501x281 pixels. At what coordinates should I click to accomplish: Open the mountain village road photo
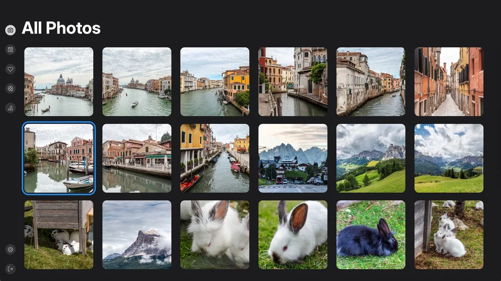[x=293, y=158]
